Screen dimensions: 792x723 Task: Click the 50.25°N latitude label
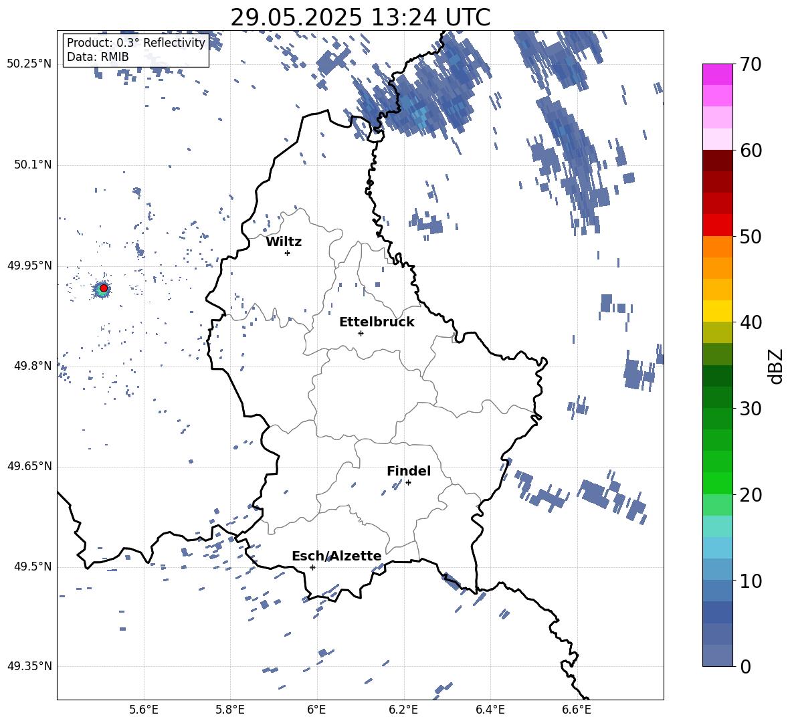(29, 64)
